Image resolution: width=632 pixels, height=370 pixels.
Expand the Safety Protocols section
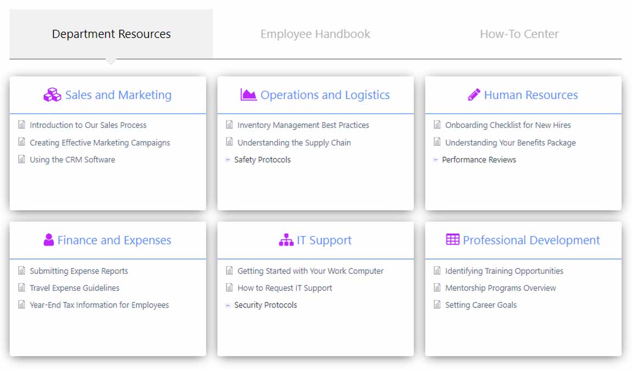(228, 160)
